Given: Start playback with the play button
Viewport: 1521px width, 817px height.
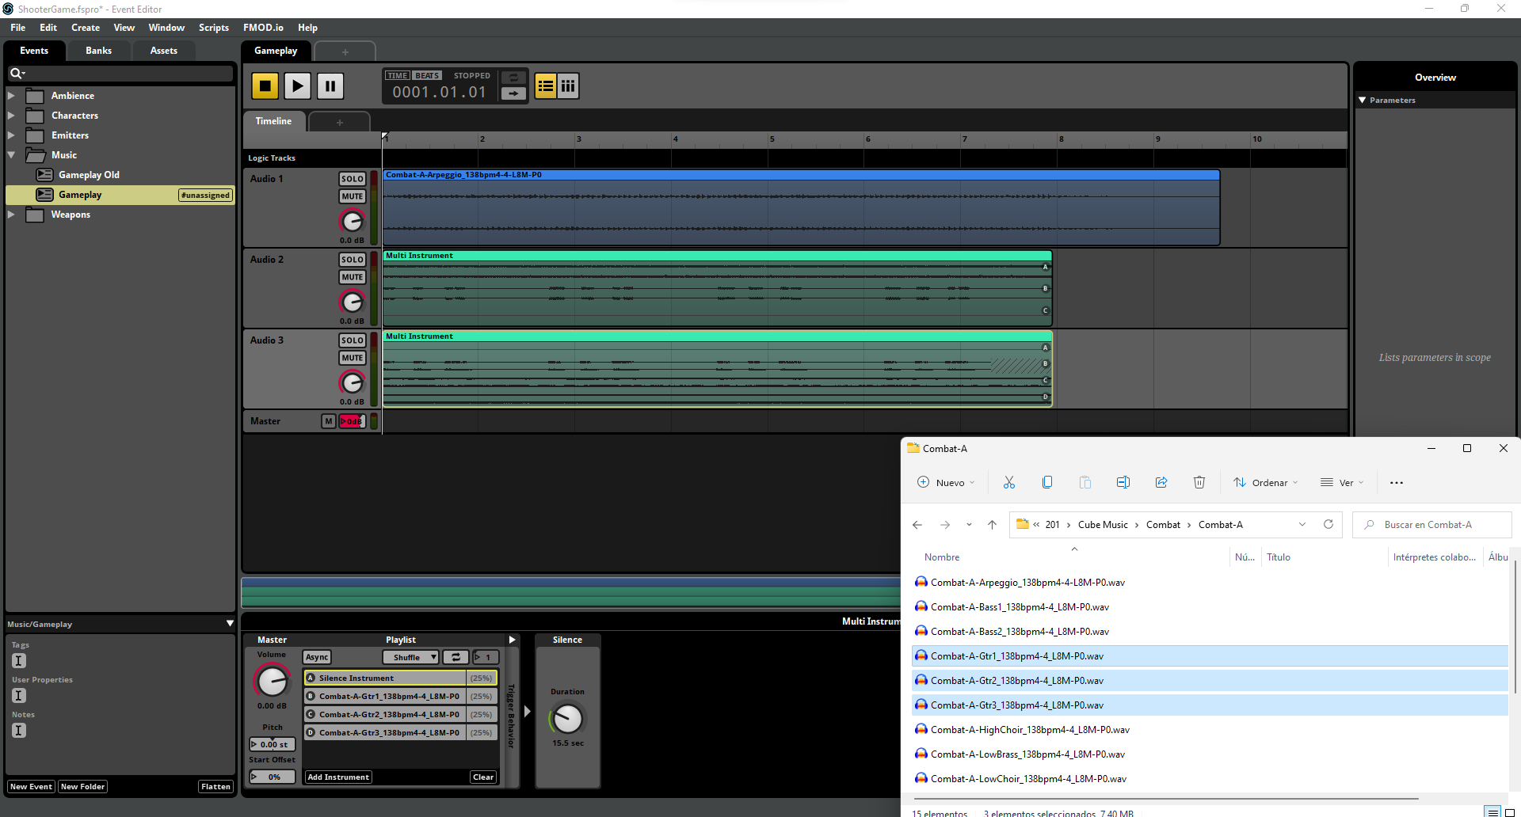Looking at the screenshot, I should (297, 85).
